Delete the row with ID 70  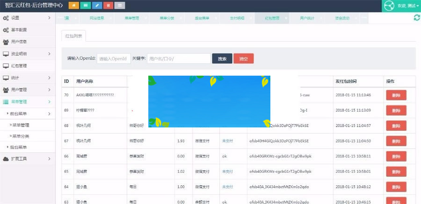(x=396, y=95)
